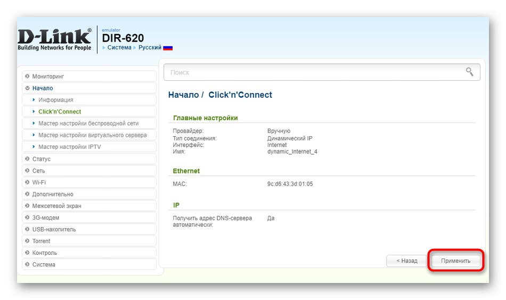Screen dimensions: 506x300
Task: Open the Межсетевой экран menu label
Action: pyautogui.click(x=57, y=206)
